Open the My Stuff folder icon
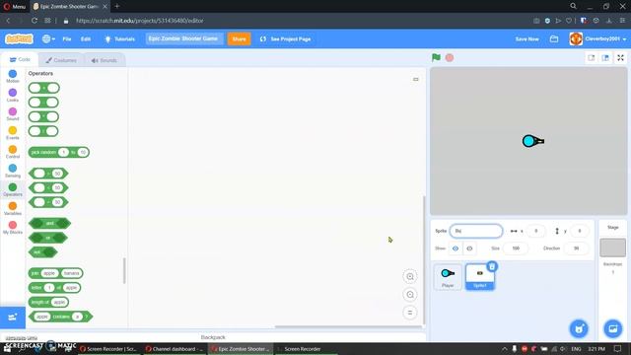The image size is (631, 355). coord(554,39)
